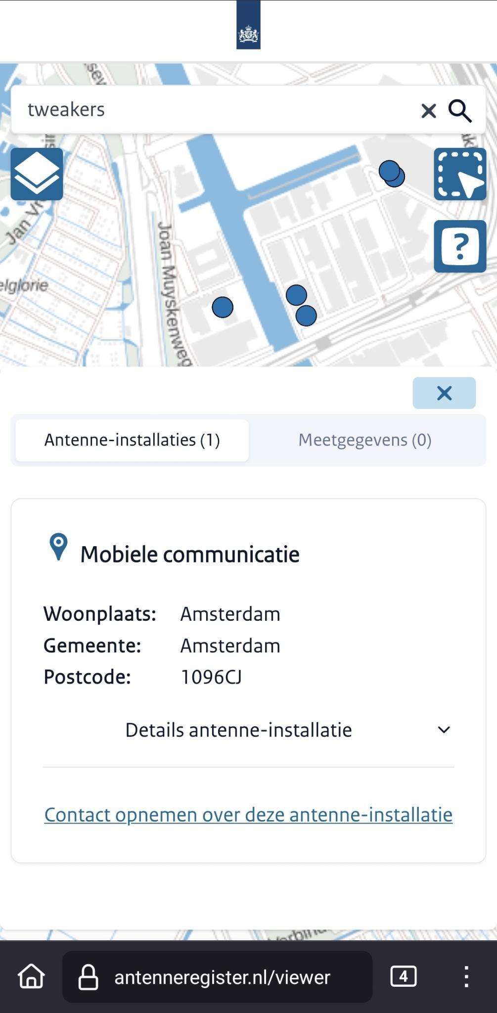Close the antenna results panel
This screenshot has width=497, height=1013.
point(444,393)
